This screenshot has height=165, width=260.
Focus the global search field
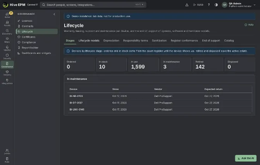(x=93, y=5)
